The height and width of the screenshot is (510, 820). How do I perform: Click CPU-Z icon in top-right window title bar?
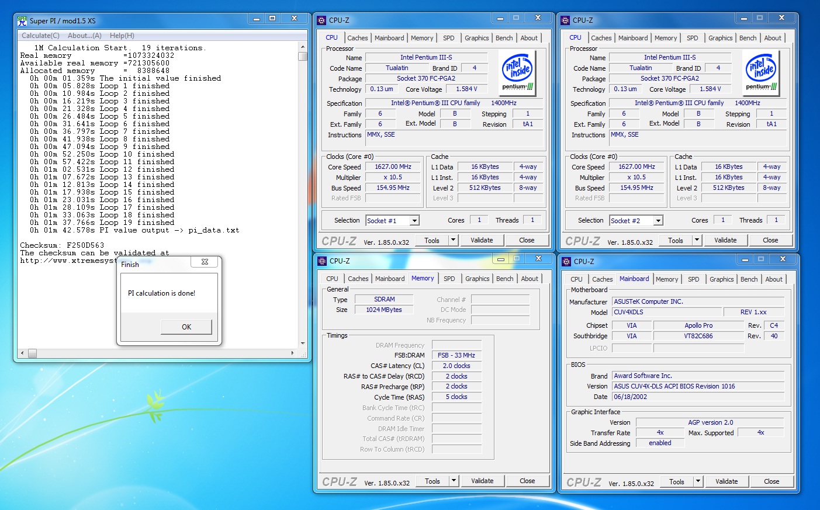click(x=565, y=20)
